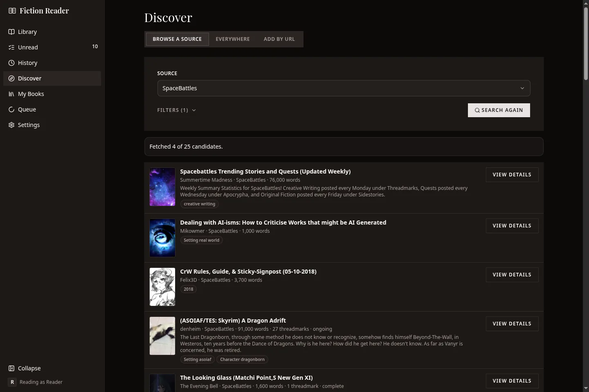Click the dark cover of The Looking Glass

click(x=162, y=383)
